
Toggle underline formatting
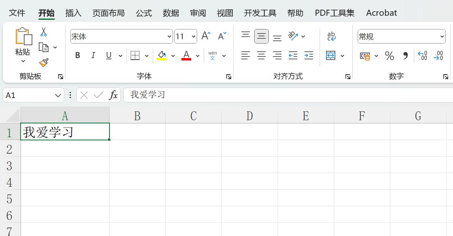point(108,55)
